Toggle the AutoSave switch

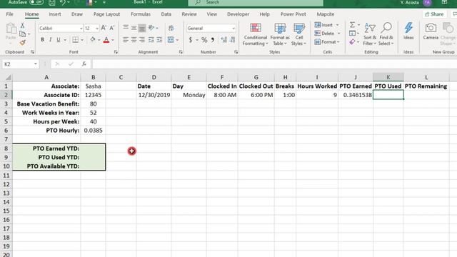(x=36, y=2)
